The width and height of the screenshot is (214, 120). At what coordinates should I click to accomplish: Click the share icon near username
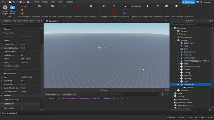click(201, 2)
